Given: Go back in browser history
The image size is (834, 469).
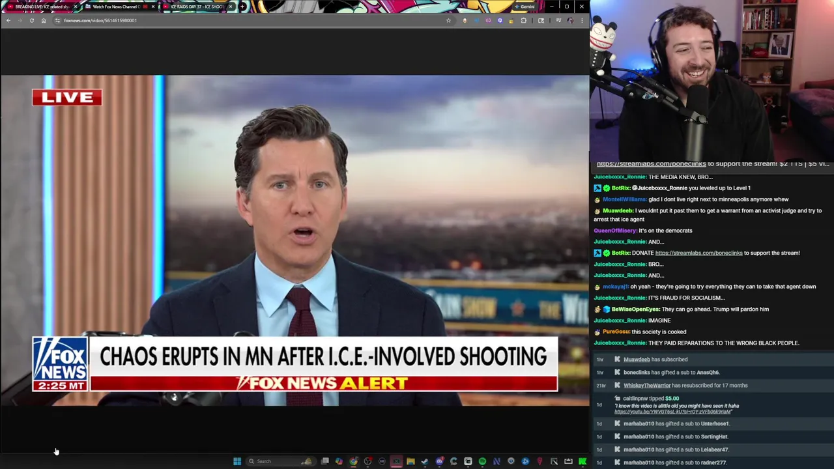Looking at the screenshot, I should pos(8,20).
